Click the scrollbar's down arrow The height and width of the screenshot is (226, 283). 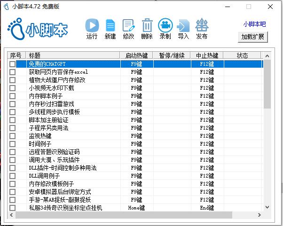(x=267, y=207)
